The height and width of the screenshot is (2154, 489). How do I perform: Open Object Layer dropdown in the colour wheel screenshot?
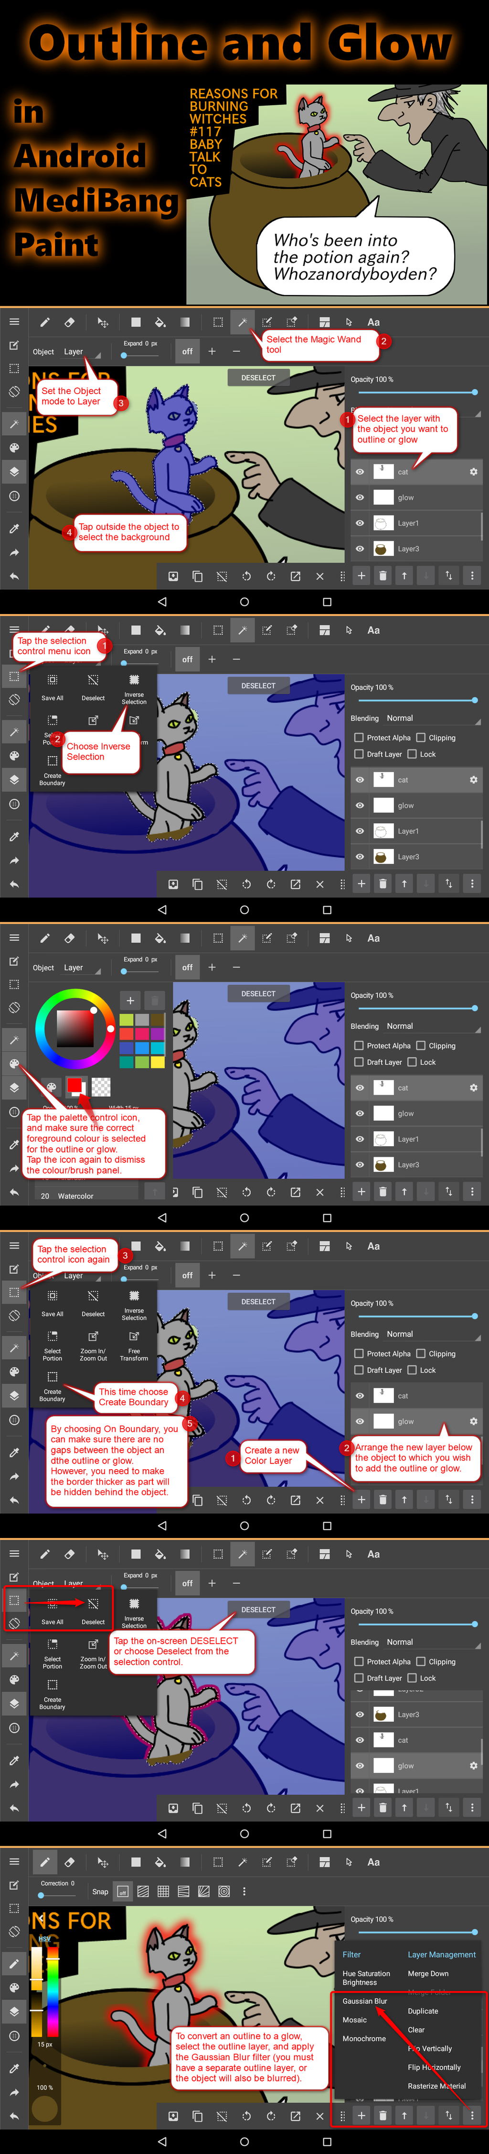(x=81, y=967)
